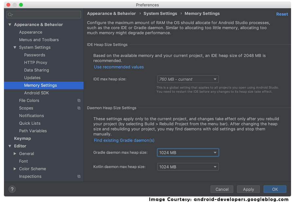295x203 pixels.
Task: Open Menus and Toolbars settings
Action: (39, 40)
